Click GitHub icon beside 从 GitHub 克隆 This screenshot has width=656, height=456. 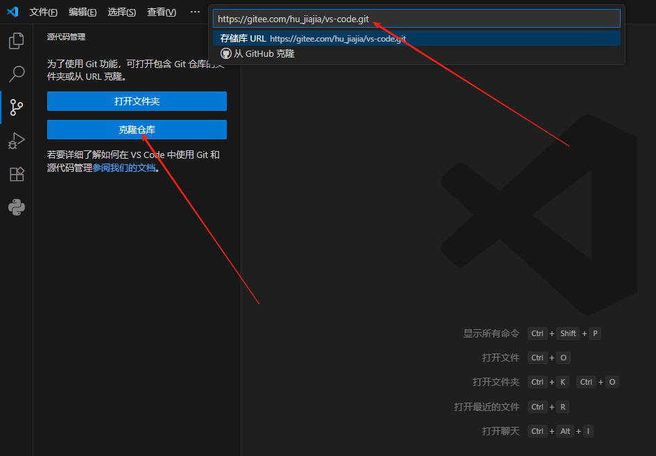(226, 53)
